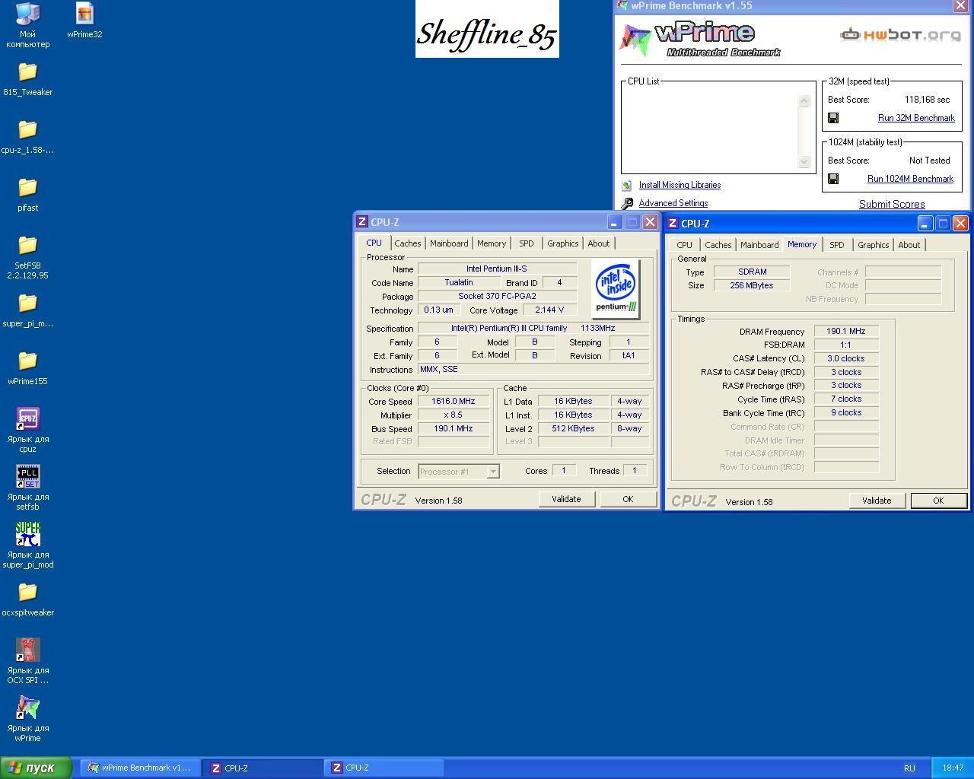Image resolution: width=974 pixels, height=779 pixels.
Task: Click the 18:47 clock in the tray
Action: click(953, 768)
